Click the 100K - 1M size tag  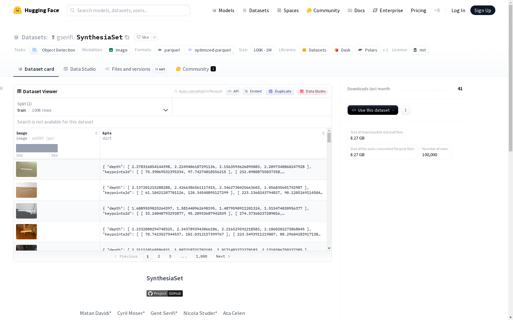tap(263, 50)
